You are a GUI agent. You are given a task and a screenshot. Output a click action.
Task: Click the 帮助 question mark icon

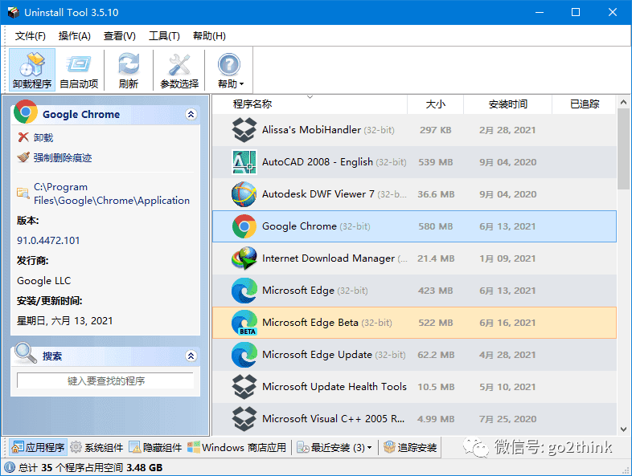pos(228,65)
